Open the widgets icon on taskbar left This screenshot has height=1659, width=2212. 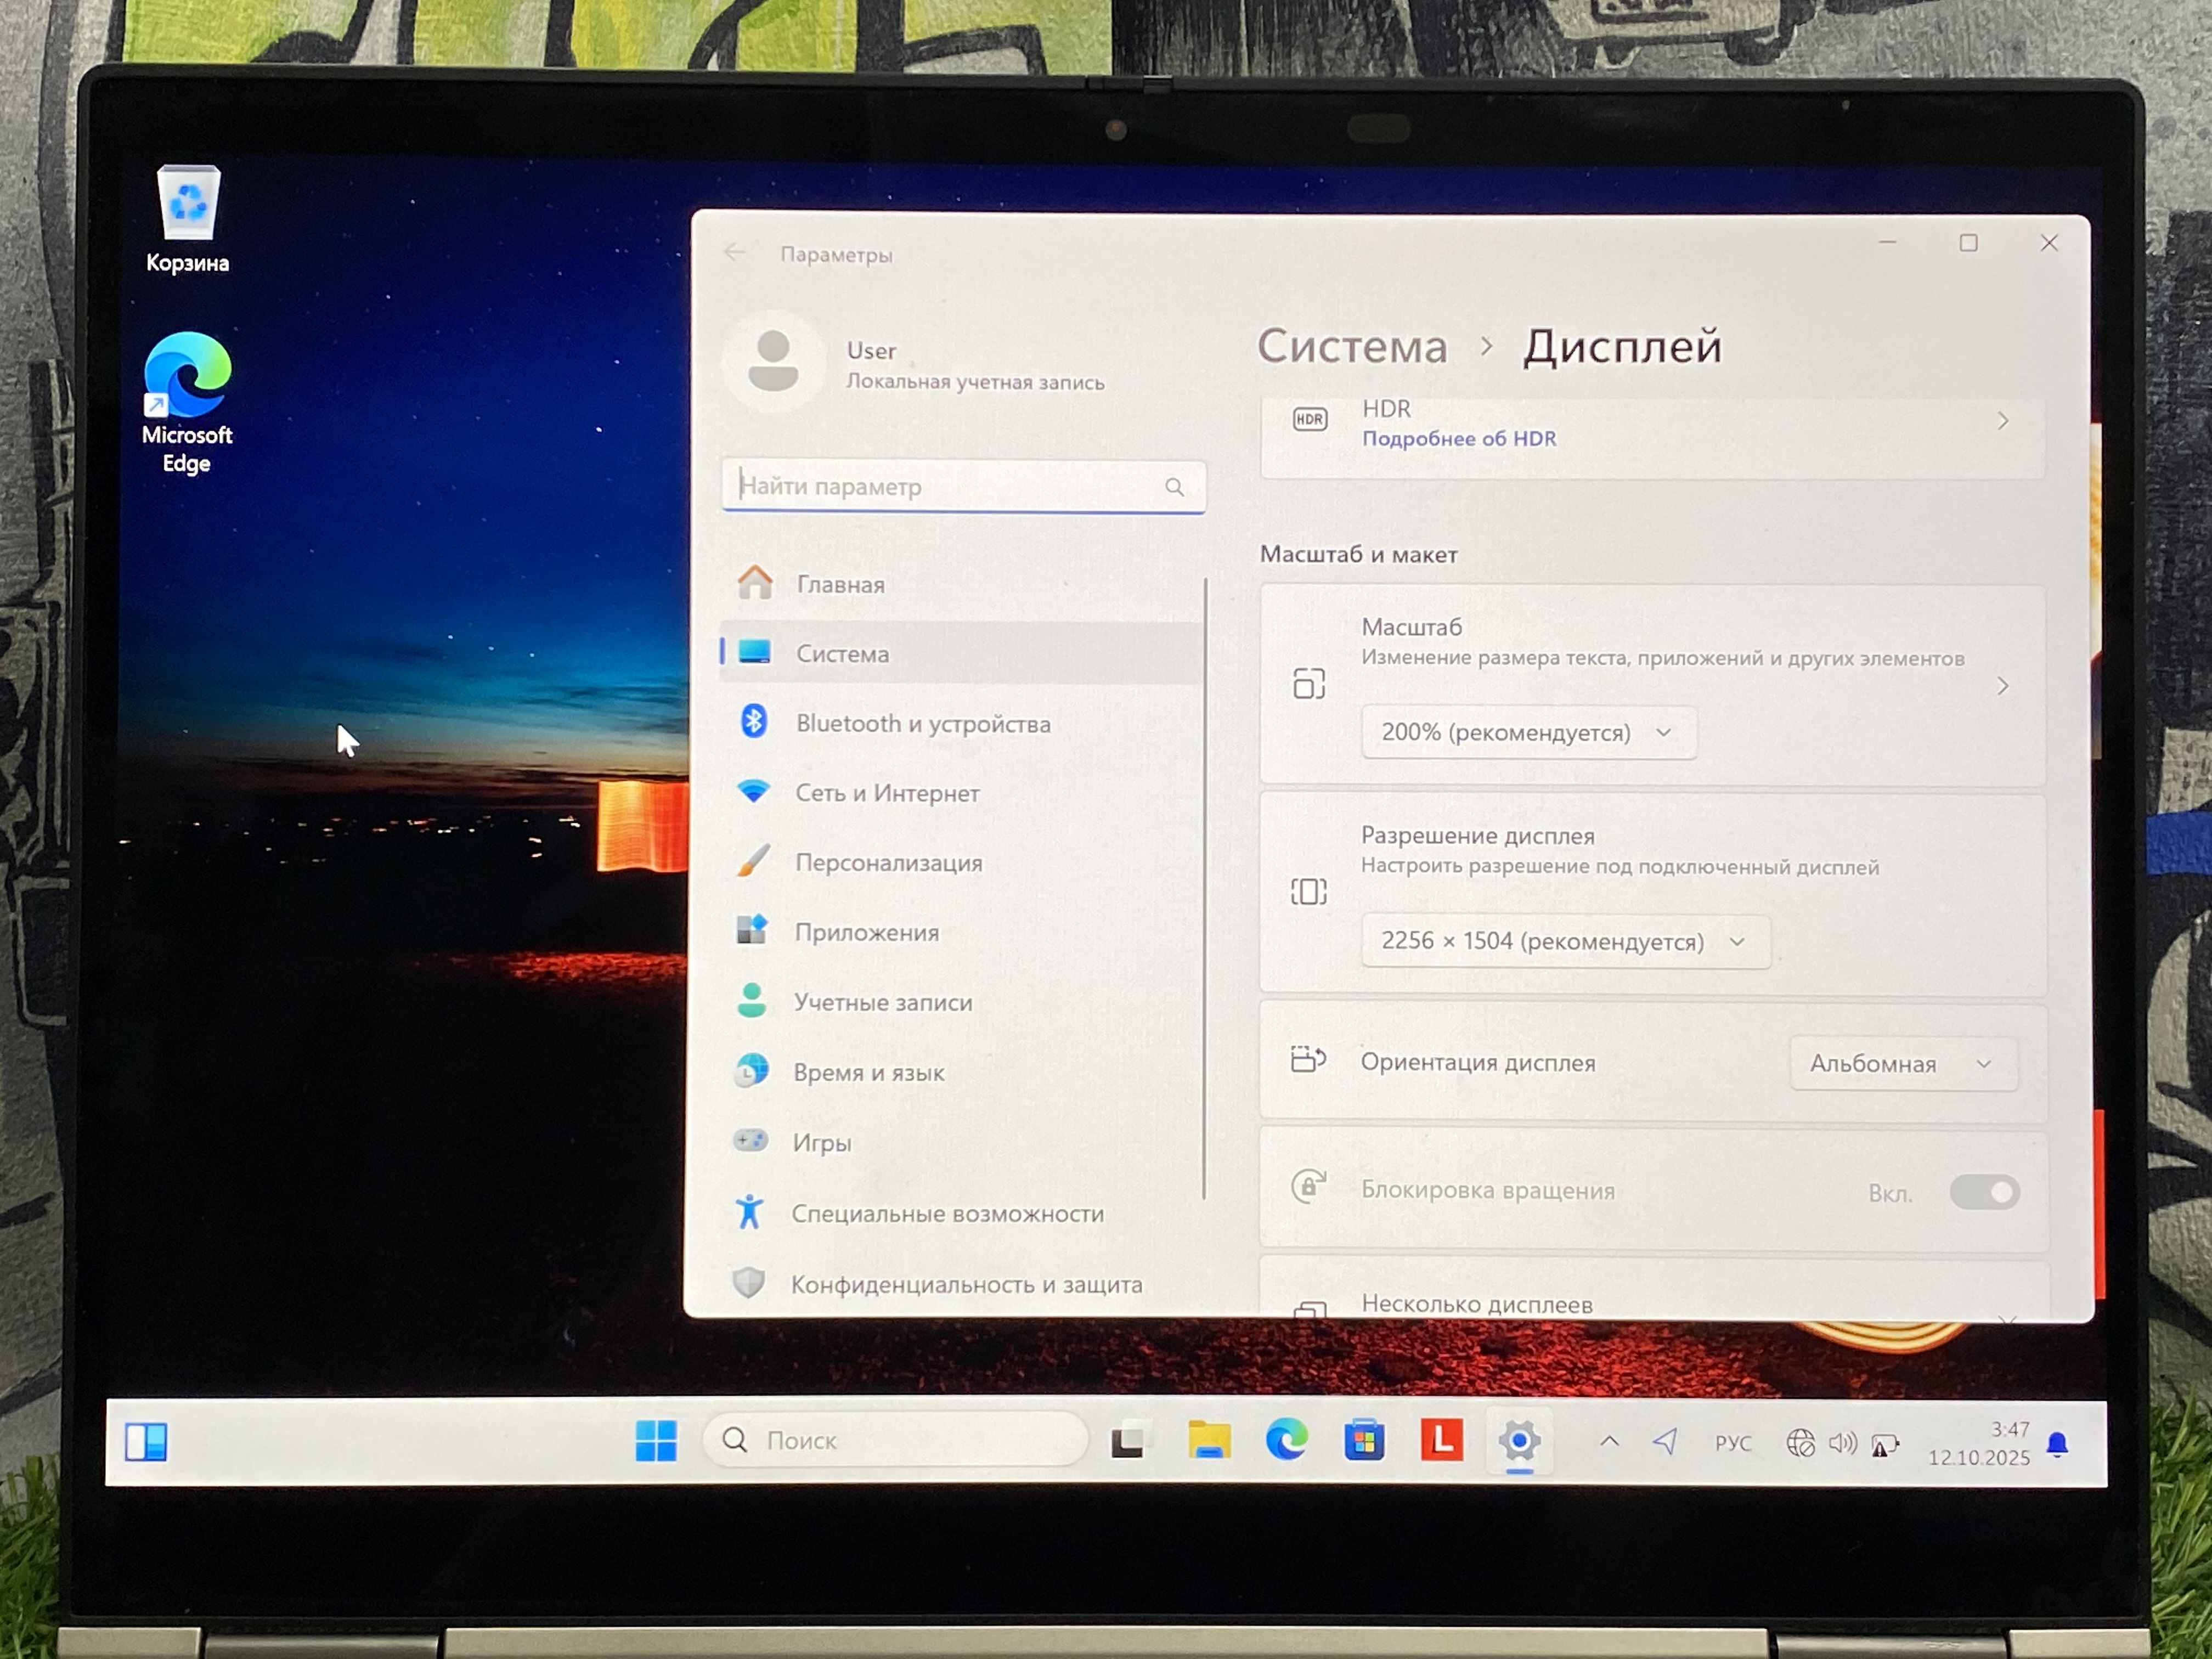(x=146, y=1441)
